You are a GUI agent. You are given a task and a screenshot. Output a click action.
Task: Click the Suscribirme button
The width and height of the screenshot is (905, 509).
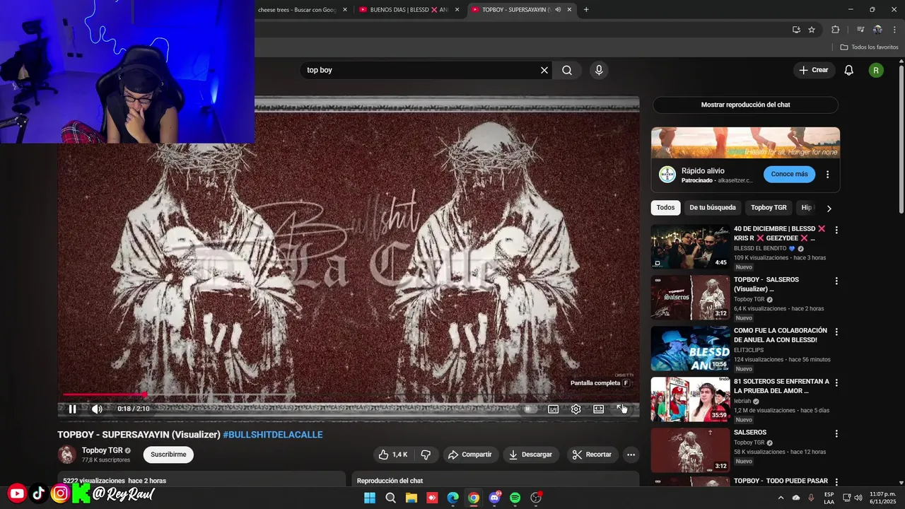click(x=168, y=455)
